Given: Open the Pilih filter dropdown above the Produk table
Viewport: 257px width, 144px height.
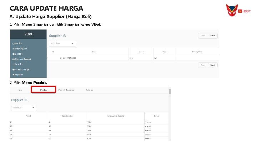Looking at the screenshot, I should tap(24, 108).
